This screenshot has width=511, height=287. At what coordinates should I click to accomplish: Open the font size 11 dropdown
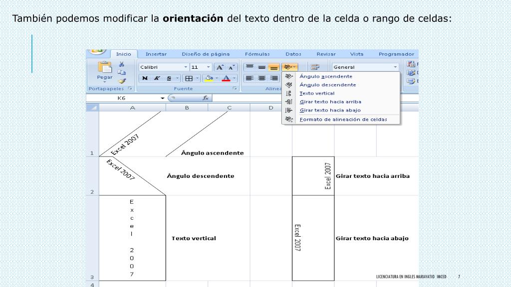208,67
